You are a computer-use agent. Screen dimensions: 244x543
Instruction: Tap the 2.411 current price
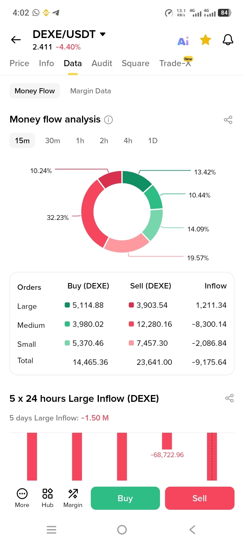point(42,47)
